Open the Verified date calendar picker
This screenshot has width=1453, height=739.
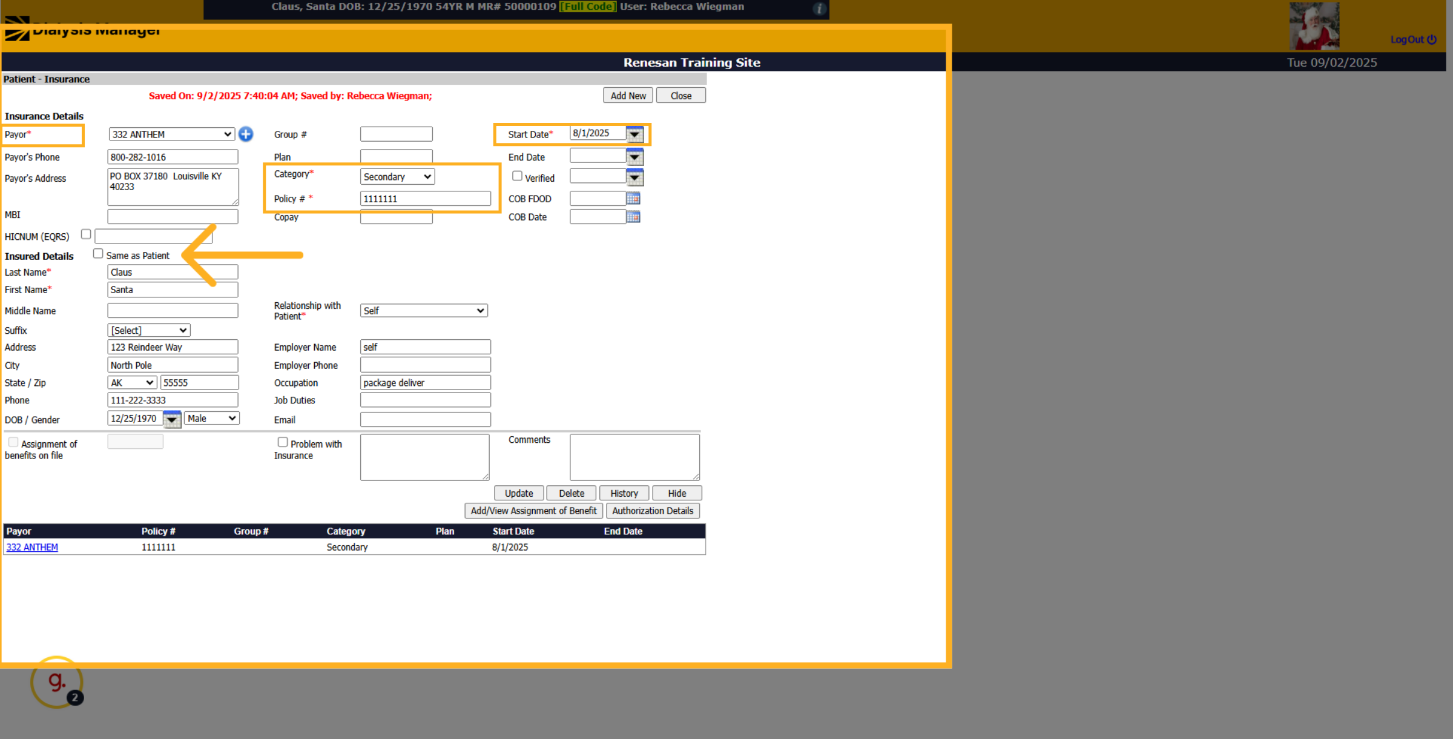(634, 177)
